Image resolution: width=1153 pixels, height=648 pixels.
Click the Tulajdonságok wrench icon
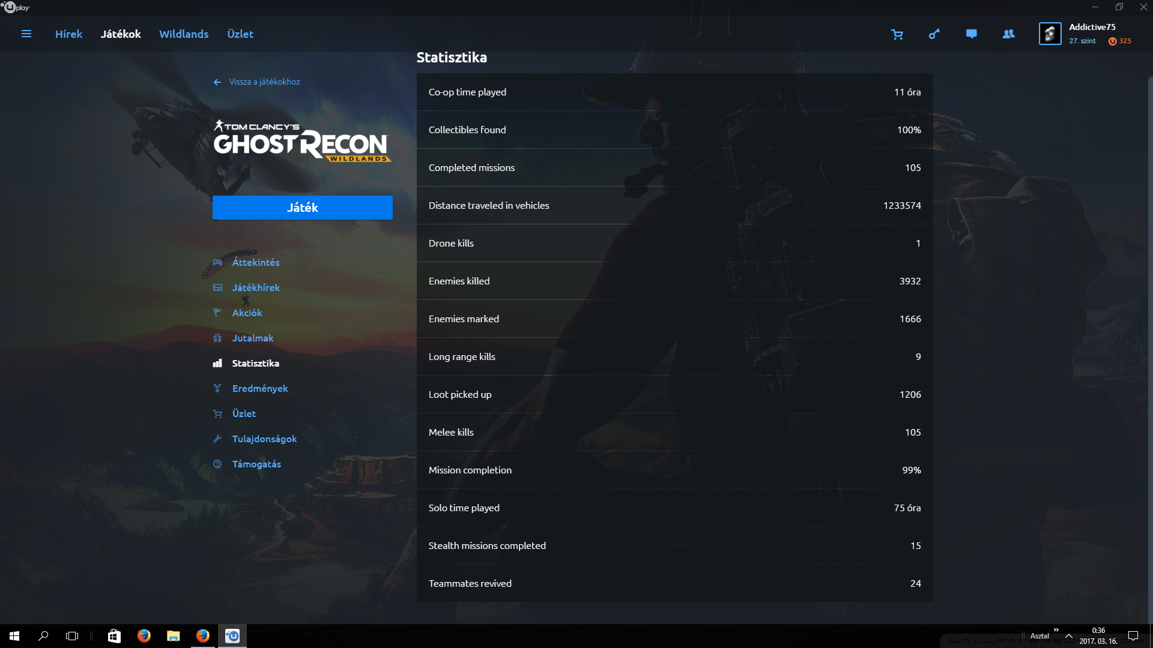217,439
